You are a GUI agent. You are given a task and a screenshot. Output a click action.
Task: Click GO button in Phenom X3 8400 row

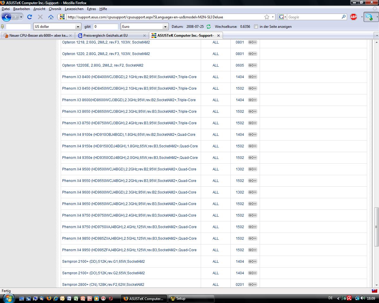tap(252, 77)
